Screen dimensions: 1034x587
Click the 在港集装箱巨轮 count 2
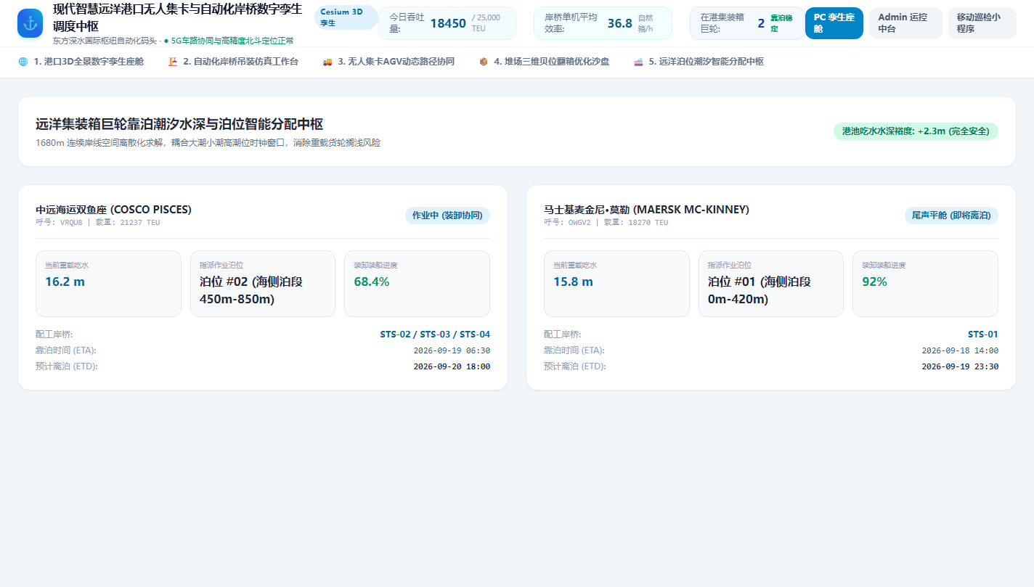tap(761, 23)
